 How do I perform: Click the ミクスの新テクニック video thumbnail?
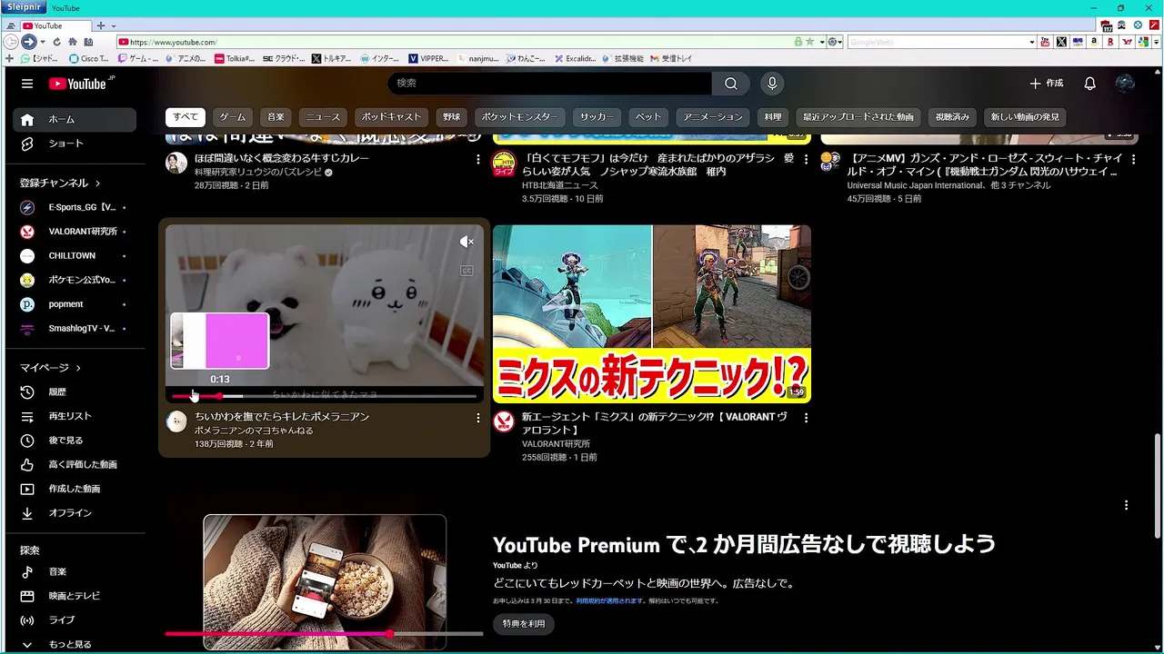point(652,313)
